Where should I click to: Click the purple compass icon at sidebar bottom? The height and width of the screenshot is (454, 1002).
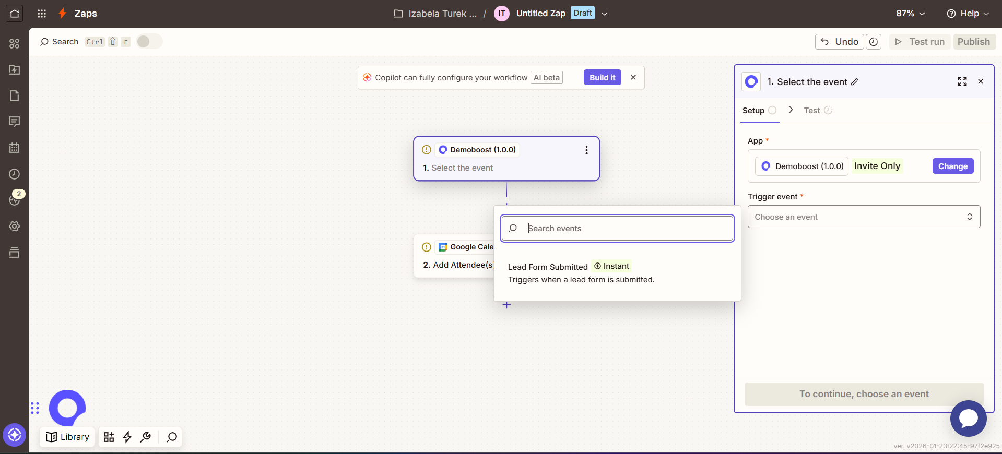pos(14,435)
